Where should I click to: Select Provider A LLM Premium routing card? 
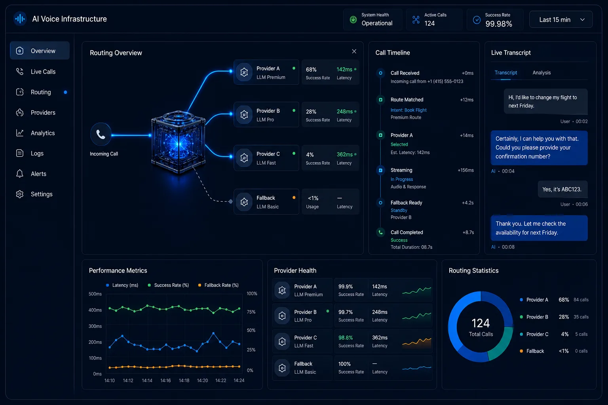click(x=266, y=72)
